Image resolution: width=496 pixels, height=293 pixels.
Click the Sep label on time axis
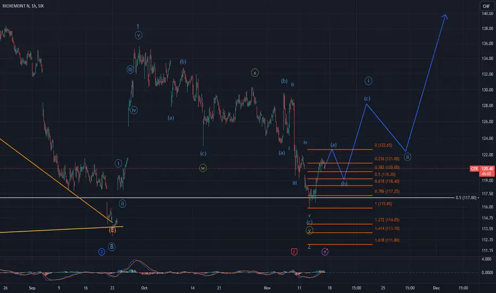32,288
